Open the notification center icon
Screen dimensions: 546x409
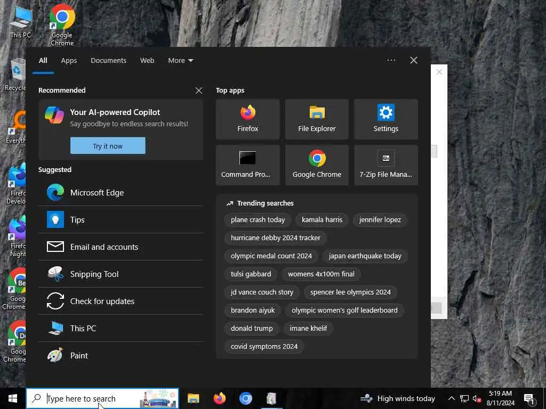[x=529, y=399]
